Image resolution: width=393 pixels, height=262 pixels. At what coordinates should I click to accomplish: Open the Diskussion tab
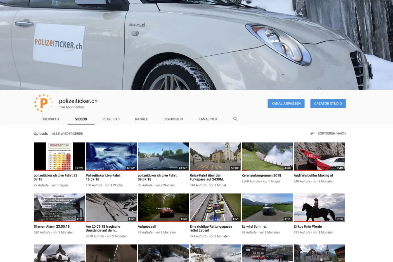tap(173, 119)
